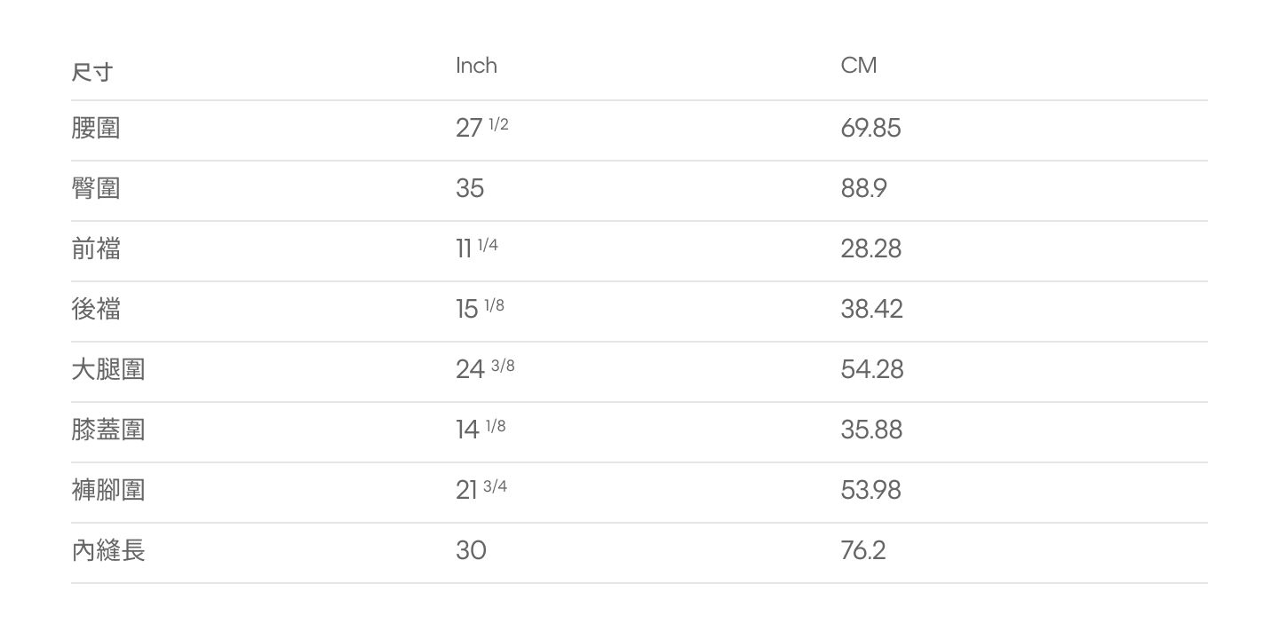The height and width of the screenshot is (639, 1279).
Task: Click the 24 3/8 inch thigh value
Action: (485, 369)
